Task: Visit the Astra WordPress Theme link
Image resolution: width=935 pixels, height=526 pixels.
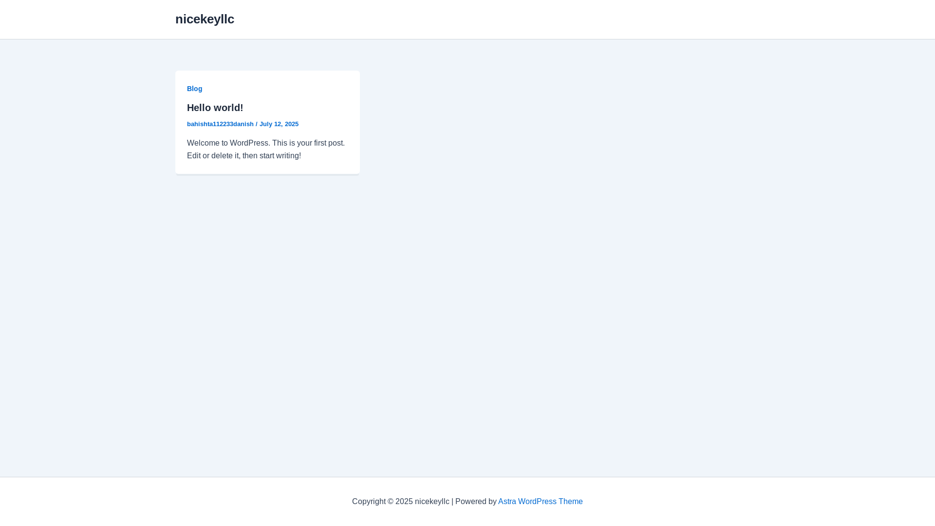Action: coord(540,501)
